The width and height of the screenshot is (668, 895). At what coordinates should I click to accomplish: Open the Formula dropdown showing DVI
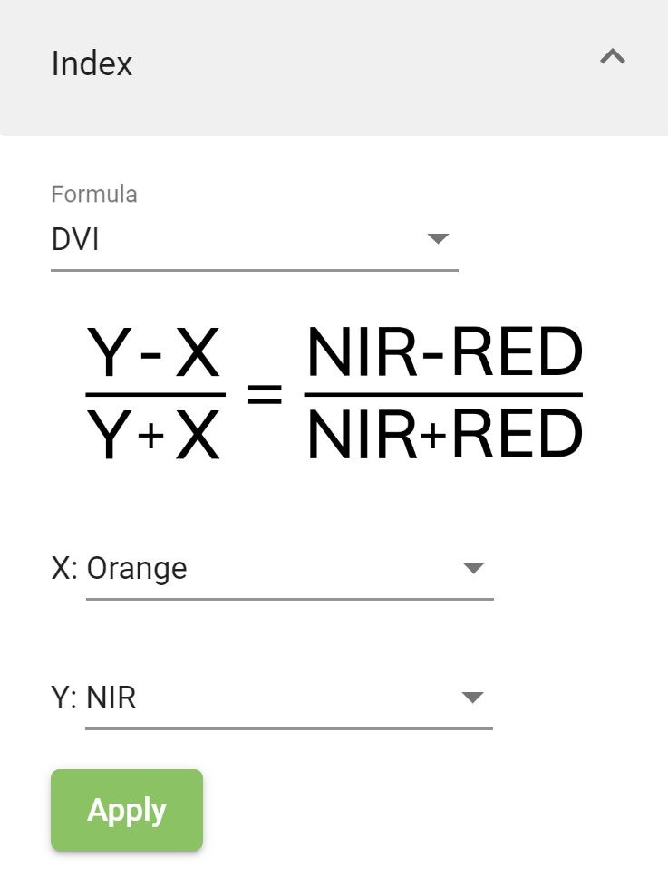pyautogui.click(x=255, y=240)
